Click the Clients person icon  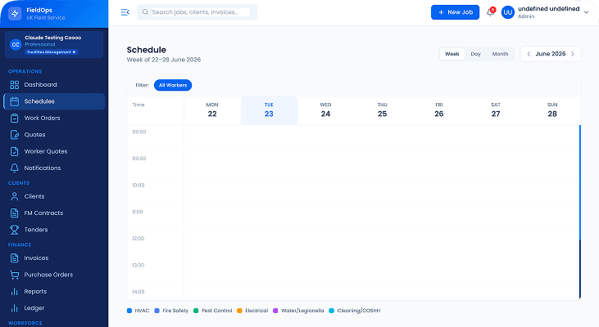(x=15, y=196)
